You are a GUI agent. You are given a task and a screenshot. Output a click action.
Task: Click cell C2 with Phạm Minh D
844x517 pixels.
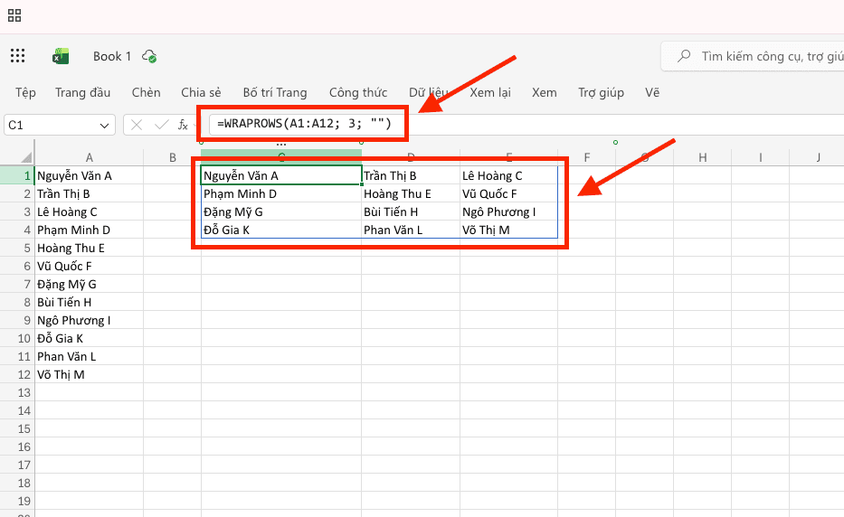click(x=281, y=193)
